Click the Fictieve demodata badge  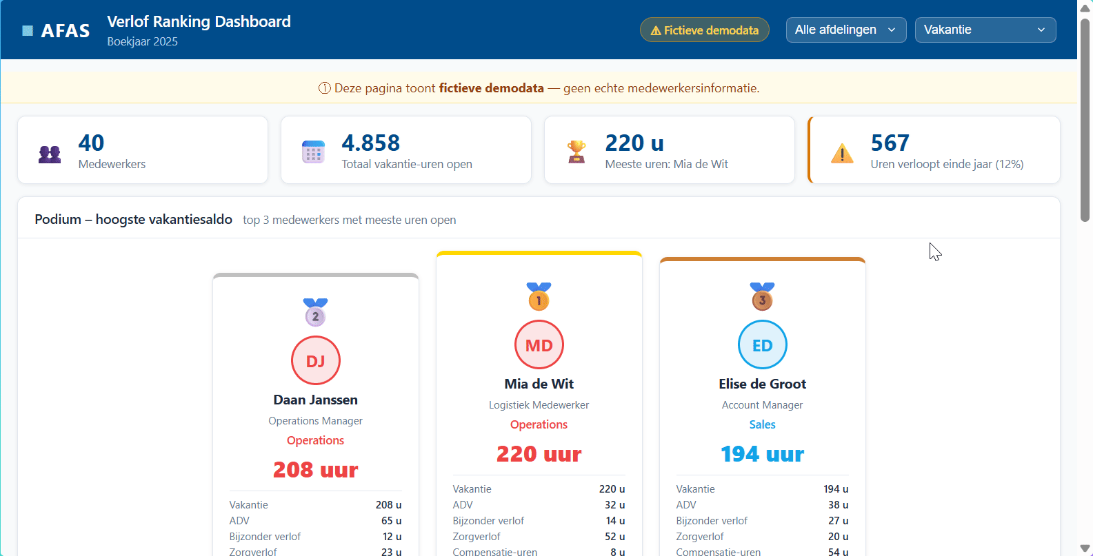(x=705, y=30)
